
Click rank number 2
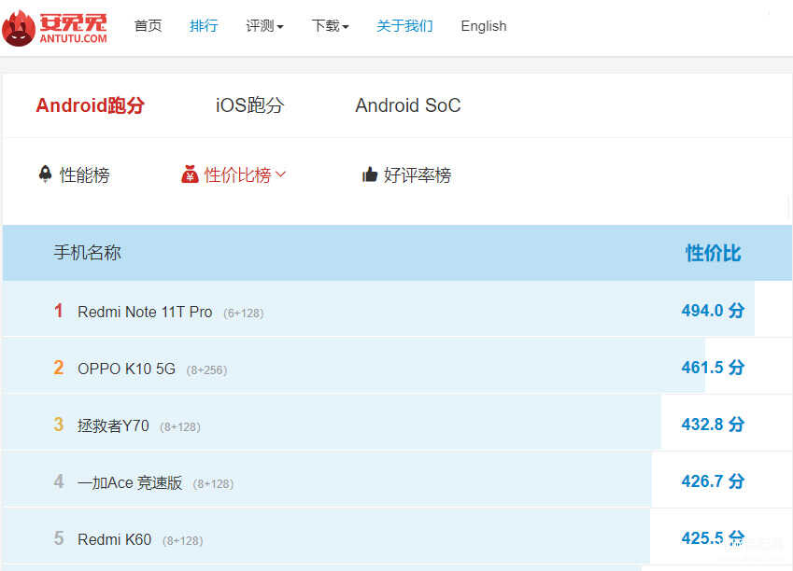59,368
